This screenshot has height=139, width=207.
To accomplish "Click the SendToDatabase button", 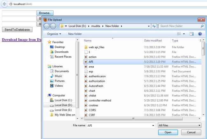I will tap(17, 30).
